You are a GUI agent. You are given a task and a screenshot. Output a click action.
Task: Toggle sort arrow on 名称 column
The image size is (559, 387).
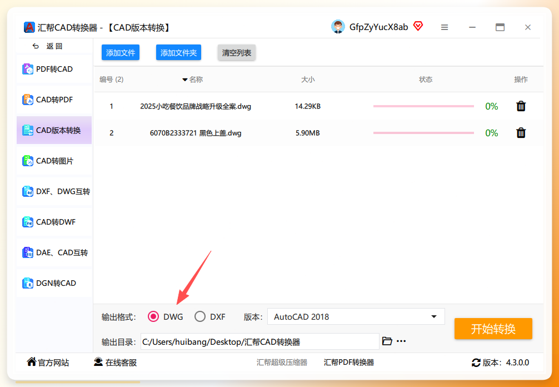(x=184, y=80)
